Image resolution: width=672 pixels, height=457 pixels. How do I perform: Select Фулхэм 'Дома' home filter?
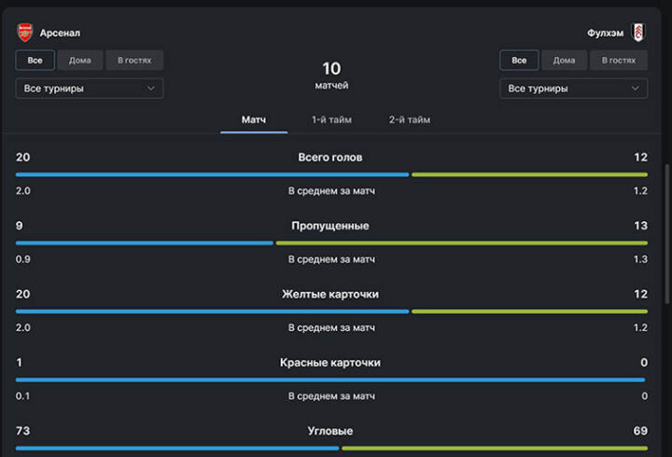coord(564,60)
